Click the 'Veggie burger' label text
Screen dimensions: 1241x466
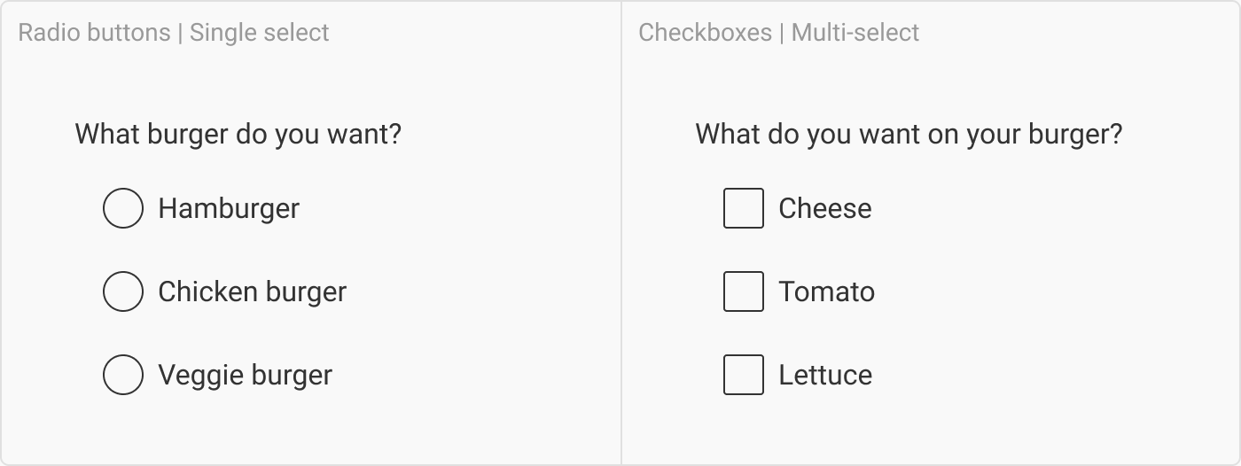coord(245,375)
